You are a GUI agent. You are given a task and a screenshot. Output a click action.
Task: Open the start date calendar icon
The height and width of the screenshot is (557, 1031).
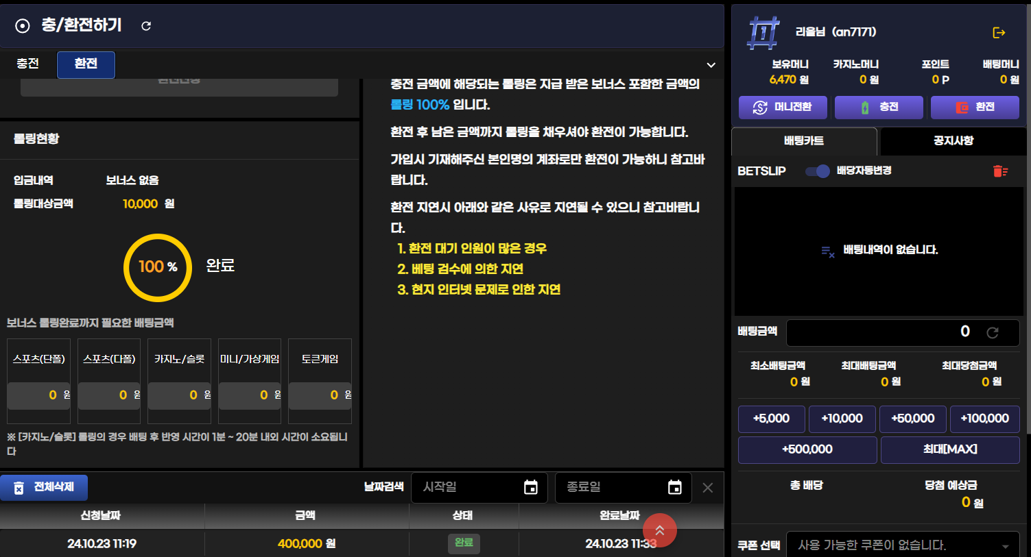click(530, 487)
